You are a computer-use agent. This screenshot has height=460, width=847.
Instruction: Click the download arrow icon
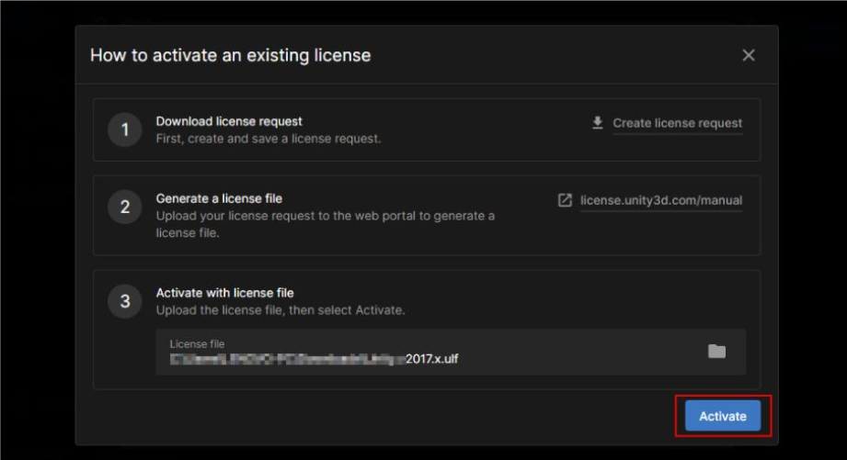click(x=598, y=122)
